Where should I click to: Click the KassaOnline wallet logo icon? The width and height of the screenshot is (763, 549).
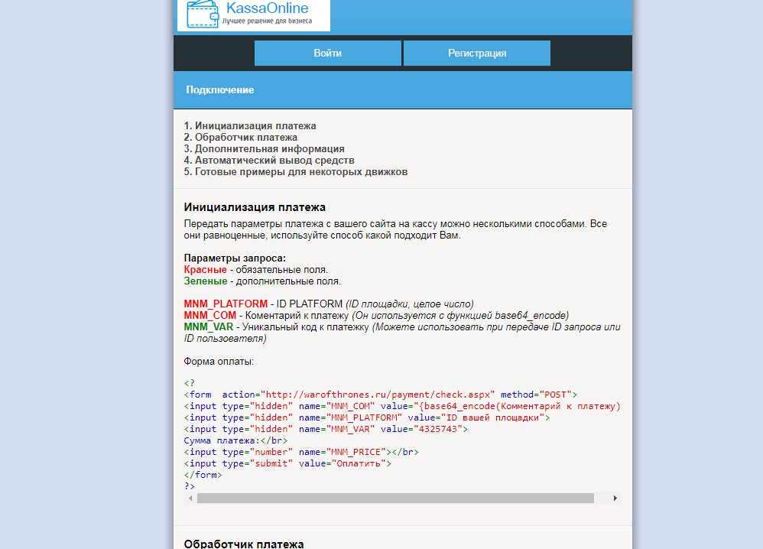(203, 14)
